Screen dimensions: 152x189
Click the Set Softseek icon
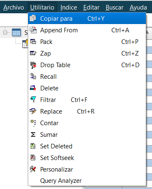coord(33,157)
